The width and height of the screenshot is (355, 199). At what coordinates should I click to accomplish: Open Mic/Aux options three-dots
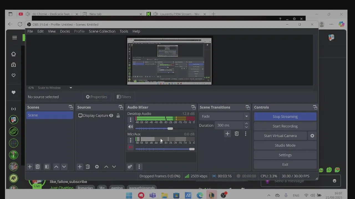[131, 140]
